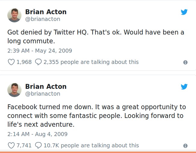
Task: Click the Brian Acton name on the first tweet
Action: [46, 12]
